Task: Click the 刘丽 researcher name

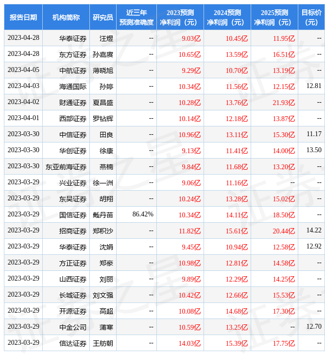Action: click(x=106, y=279)
